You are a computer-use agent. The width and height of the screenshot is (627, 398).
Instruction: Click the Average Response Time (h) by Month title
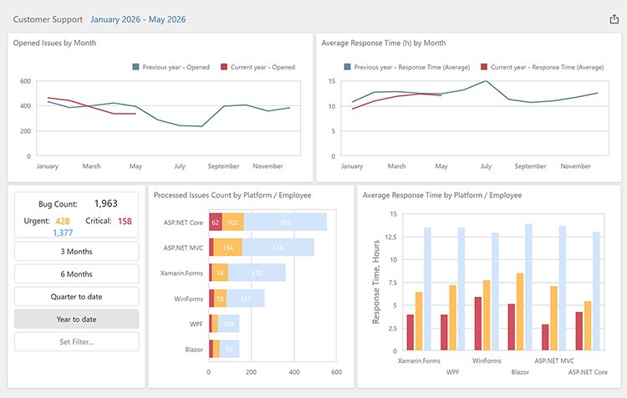click(384, 43)
